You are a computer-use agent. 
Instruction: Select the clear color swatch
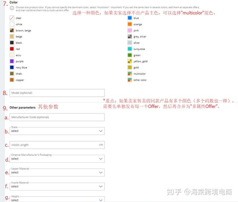(x=12, y=18)
